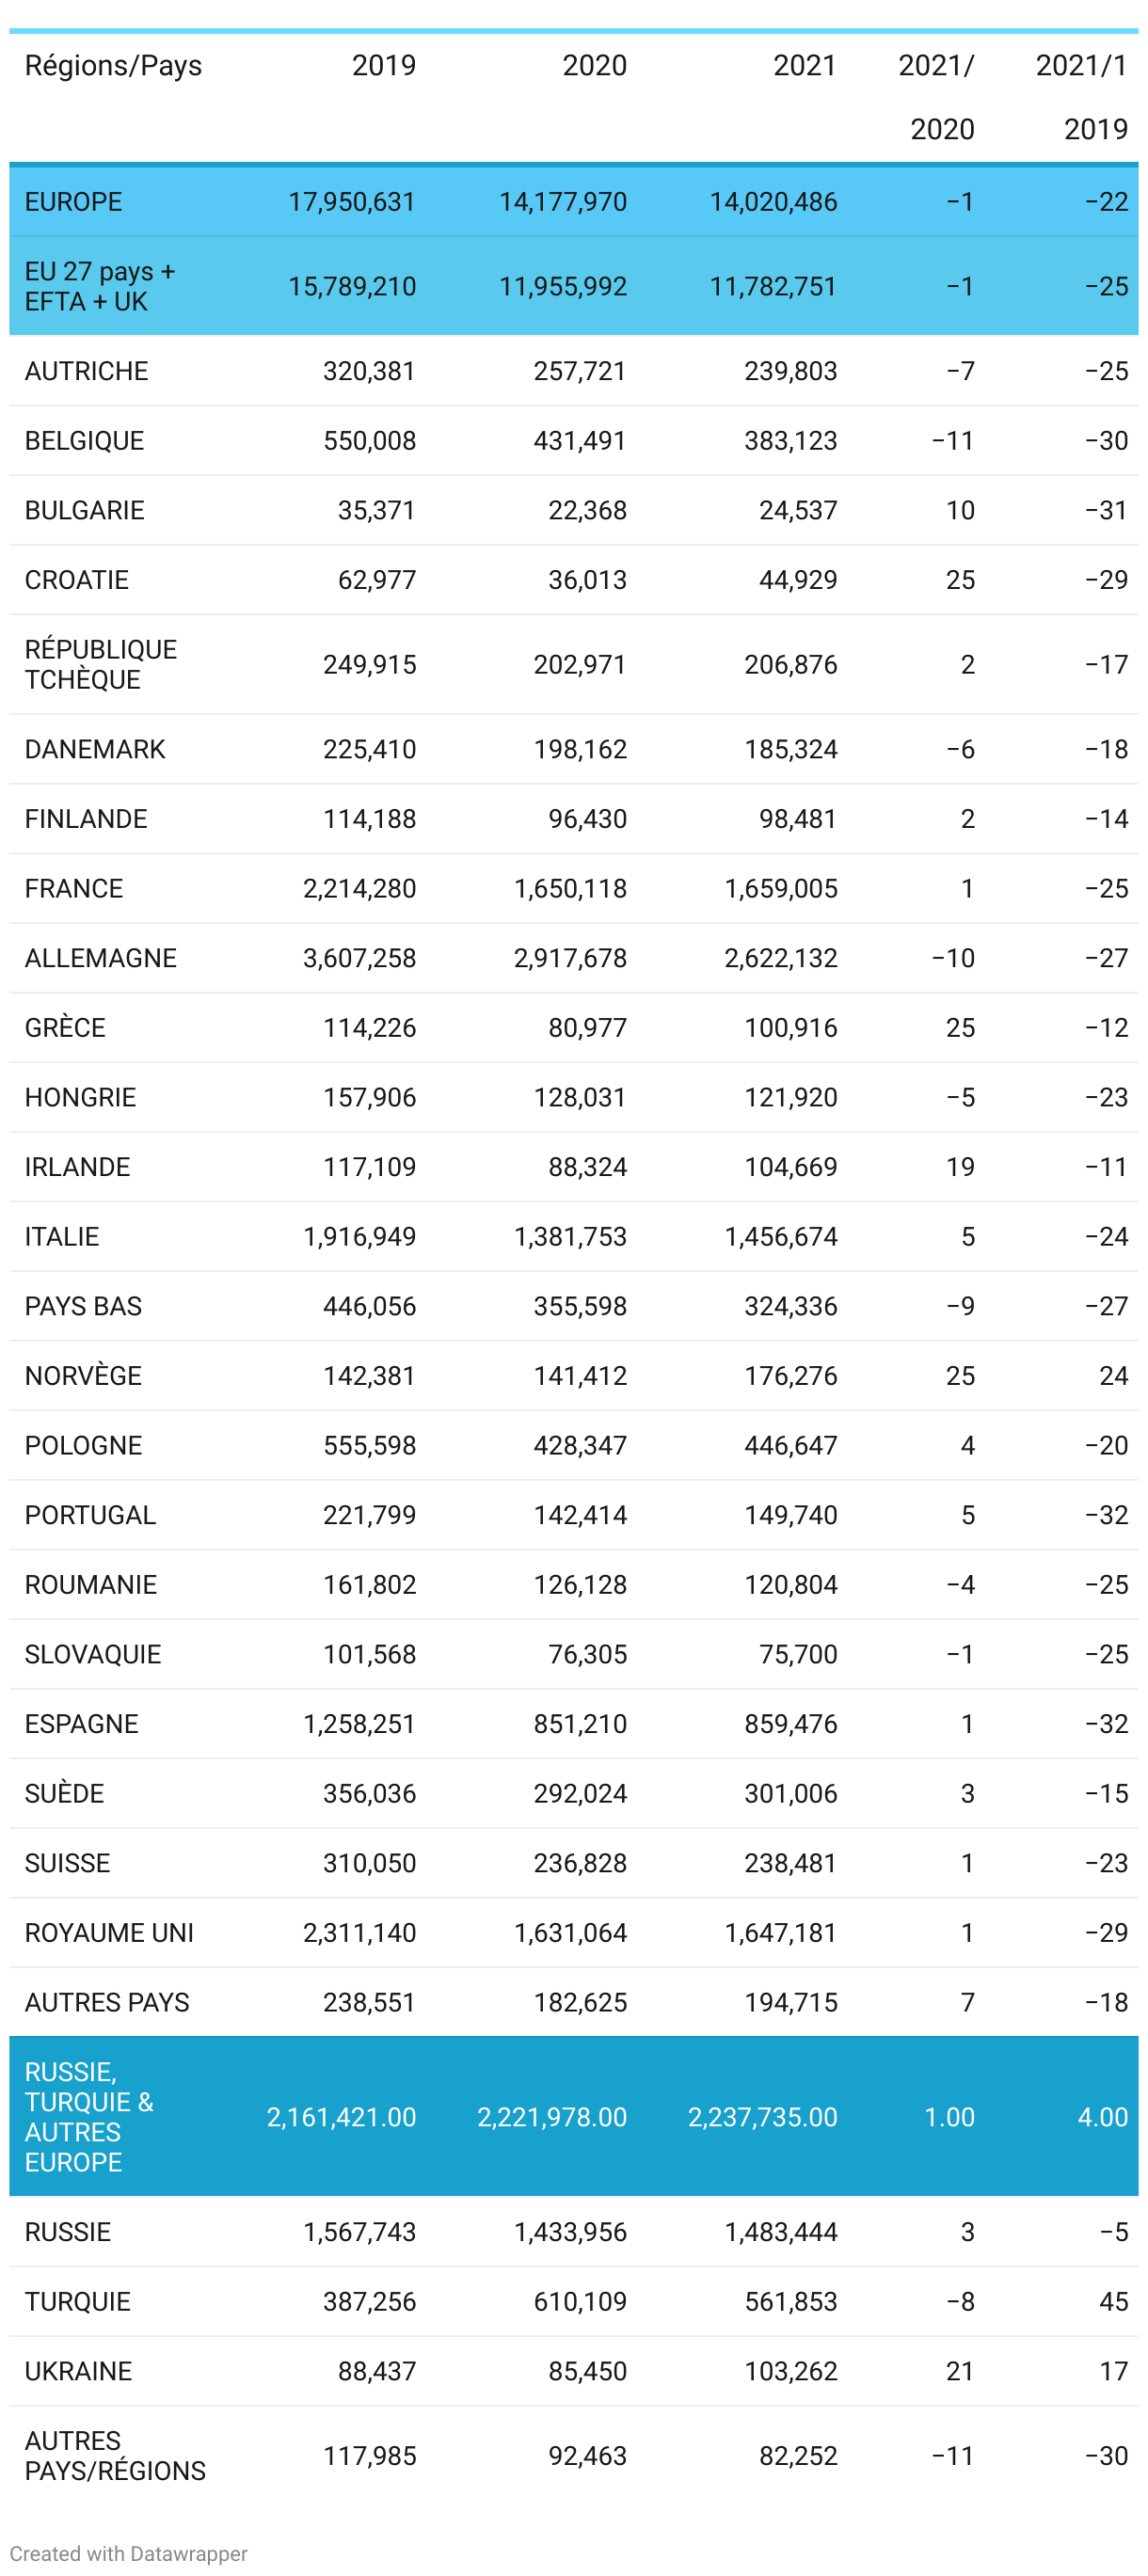Click the ROYAUME UNI row label
Screen dimensions: 1148x2576
[x=109, y=1933]
